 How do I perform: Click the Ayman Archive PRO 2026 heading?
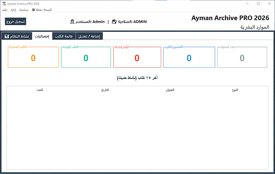[230, 18]
